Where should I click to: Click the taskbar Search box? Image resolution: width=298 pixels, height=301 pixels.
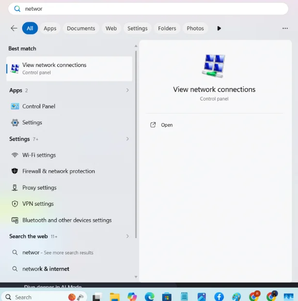44,297
